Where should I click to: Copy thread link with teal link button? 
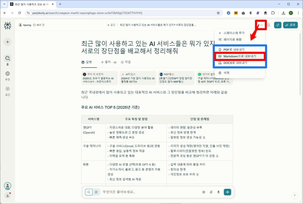pos(278,25)
